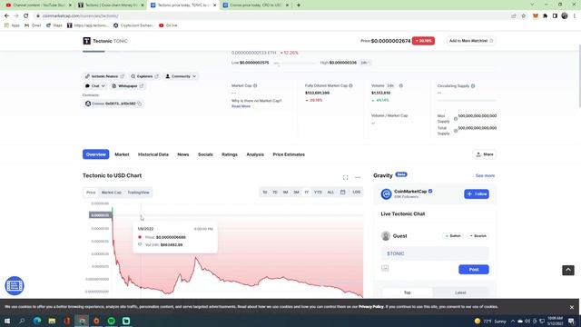Open the Extensions puzzle icon
Screen dimensions: 581x327
pyautogui.click(x=545, y=16)
